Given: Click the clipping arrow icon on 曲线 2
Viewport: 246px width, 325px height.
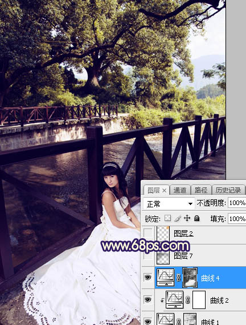Looking at the screenshot, I should 162,300.
